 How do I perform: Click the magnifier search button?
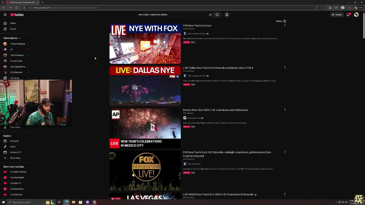click(217, 15)
